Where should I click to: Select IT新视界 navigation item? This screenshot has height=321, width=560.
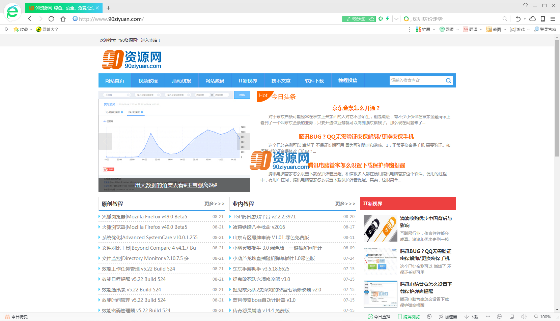[248, 81]
